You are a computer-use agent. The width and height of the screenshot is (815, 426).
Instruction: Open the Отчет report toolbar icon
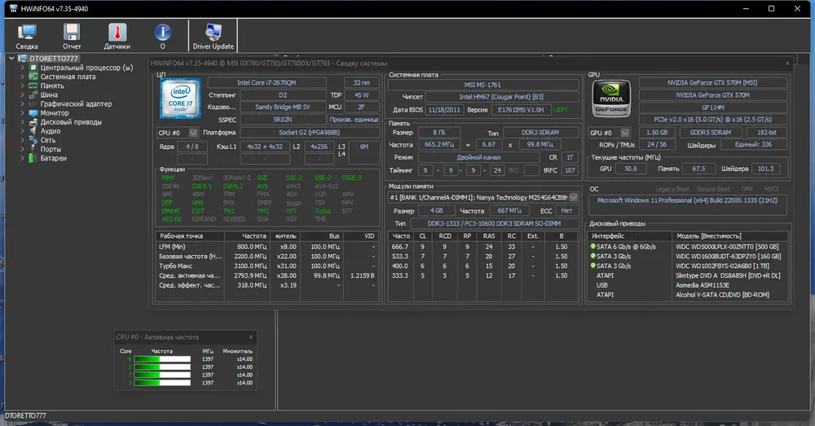[72, 37]
